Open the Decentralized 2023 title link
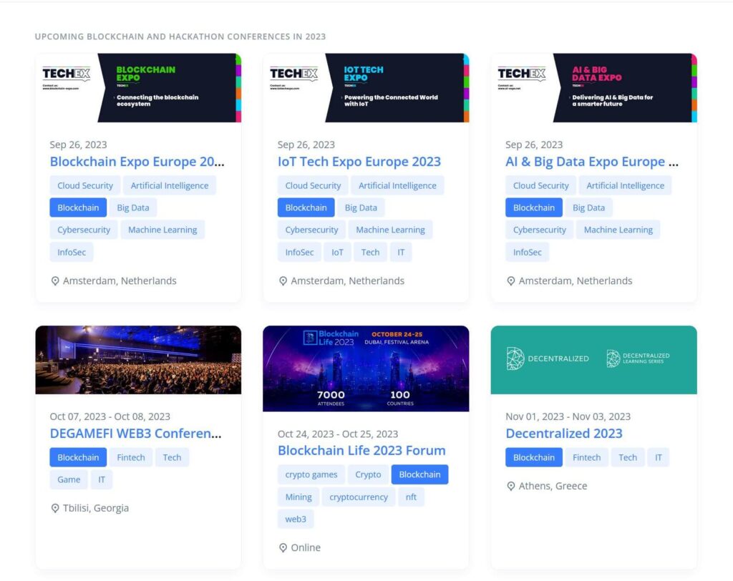 click(x=564, y=434)
